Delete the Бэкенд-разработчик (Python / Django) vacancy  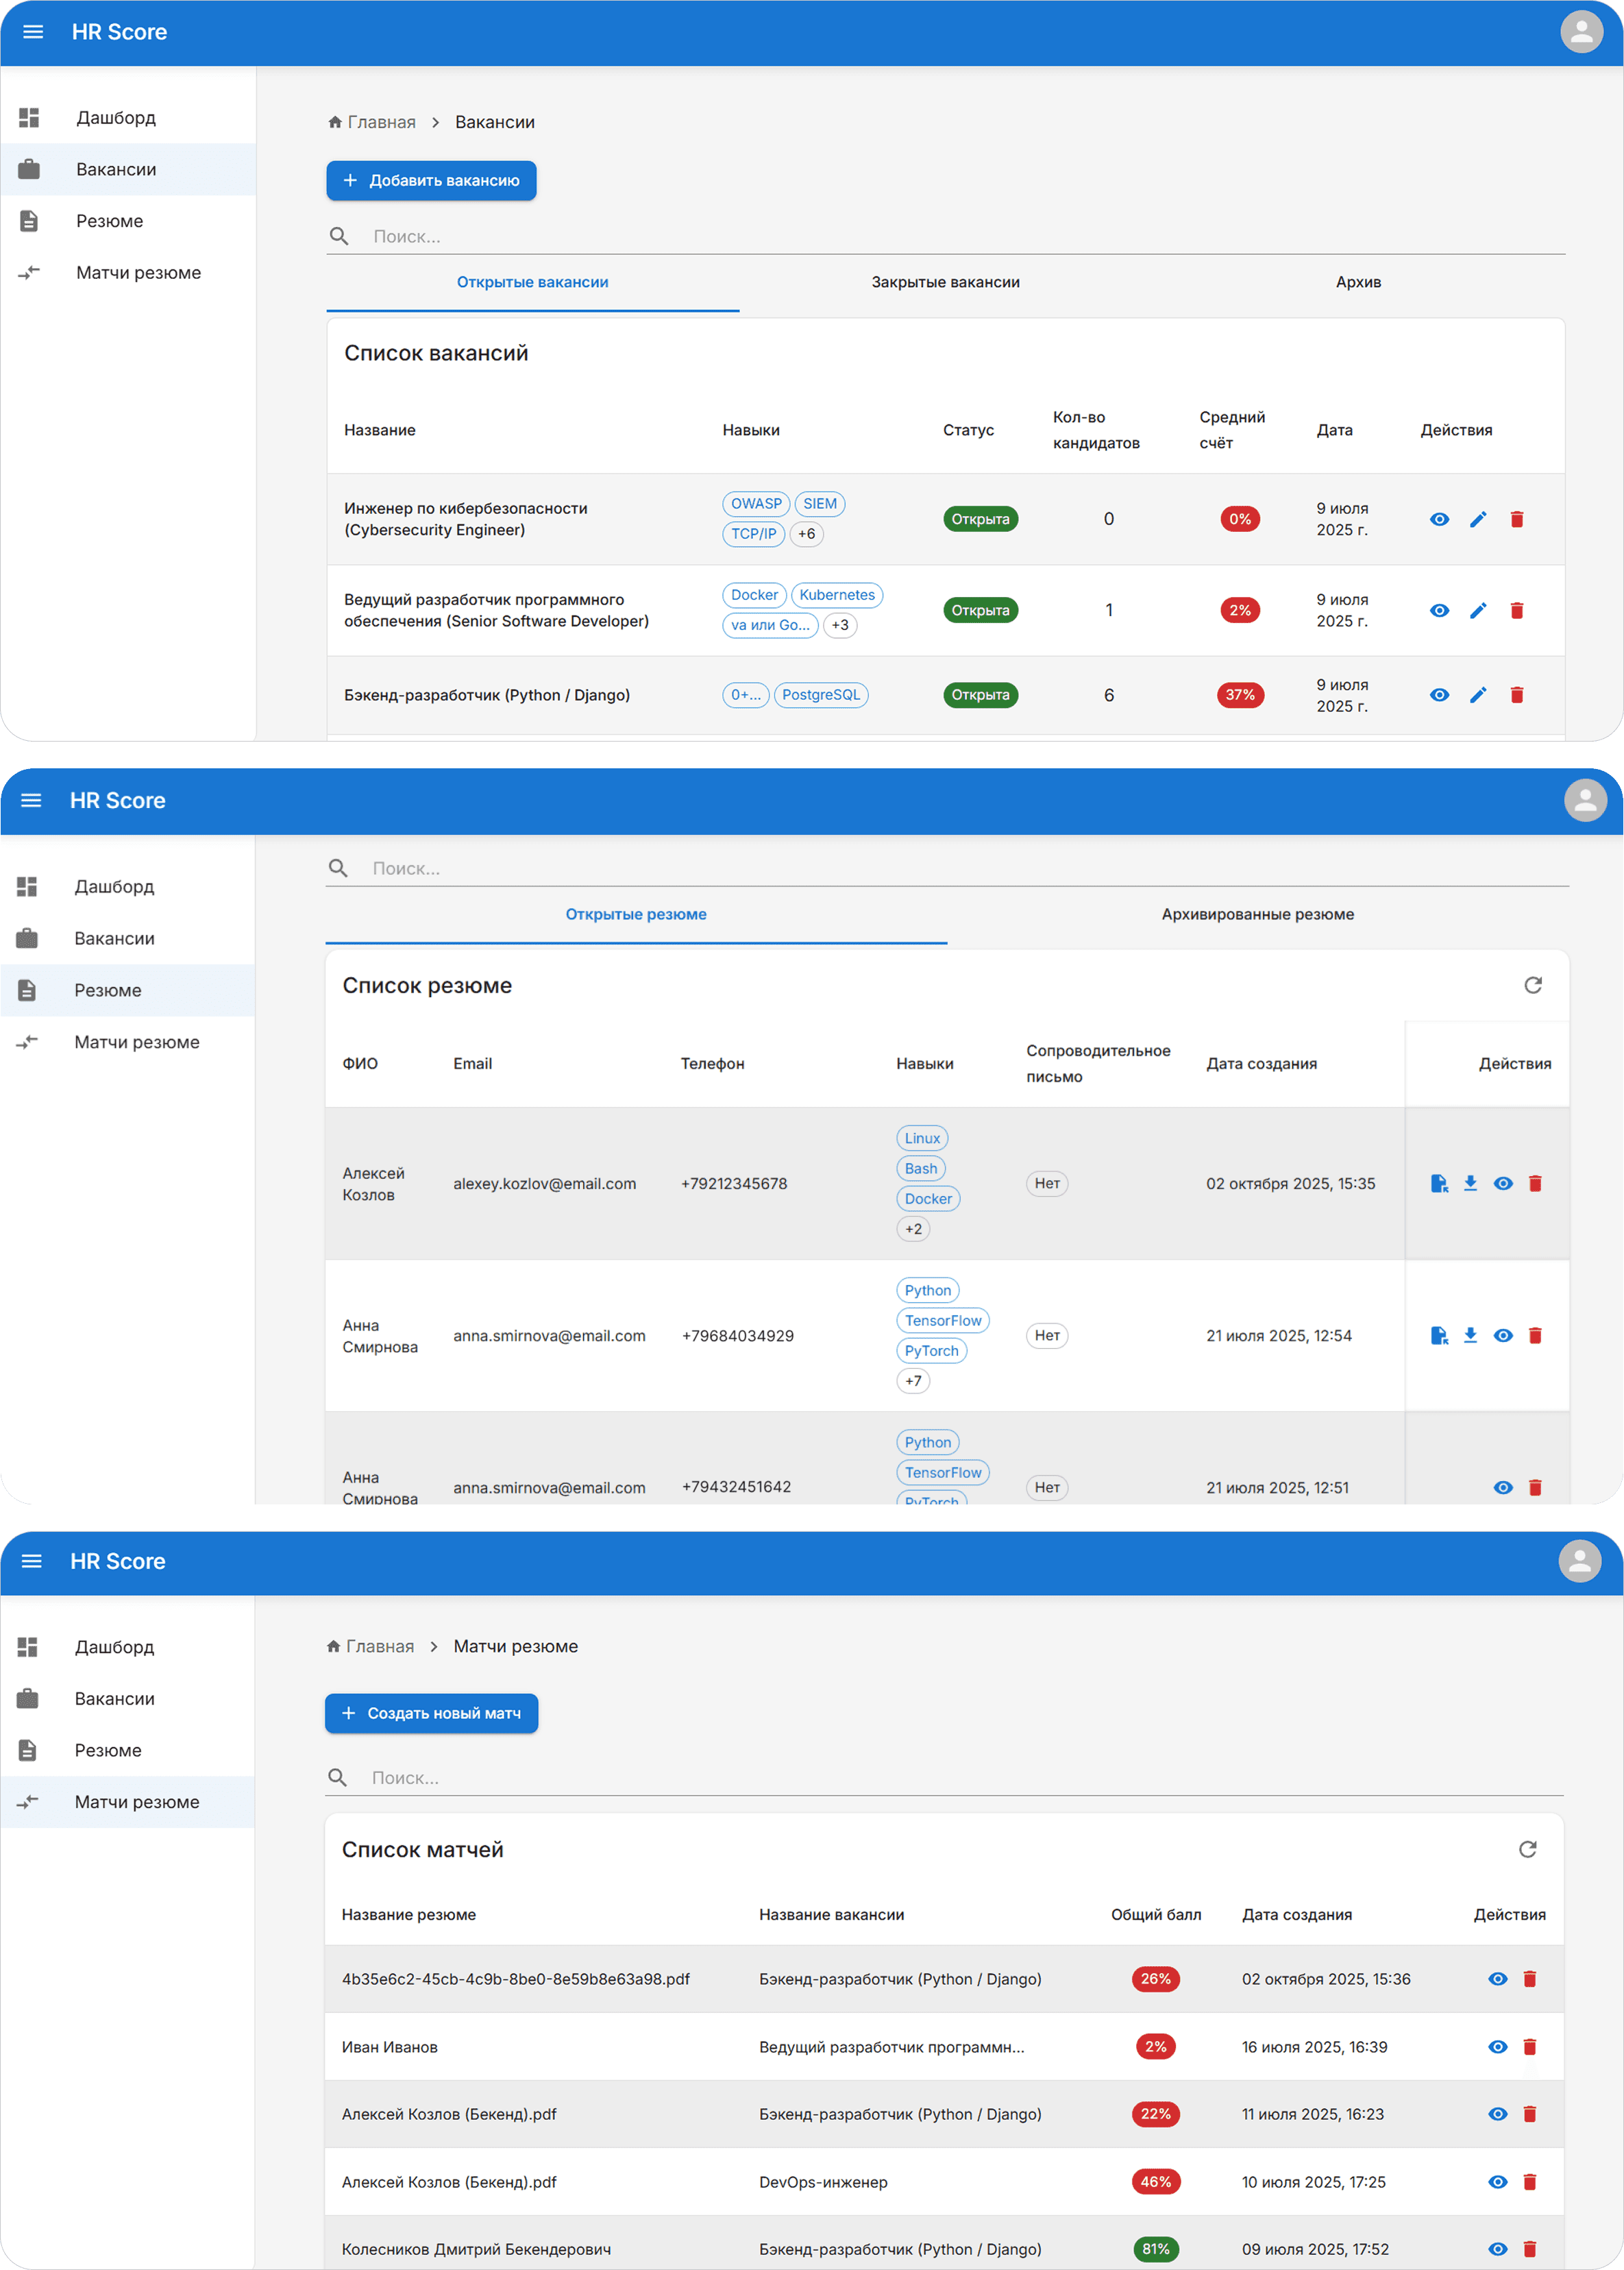coord(1516,695)
